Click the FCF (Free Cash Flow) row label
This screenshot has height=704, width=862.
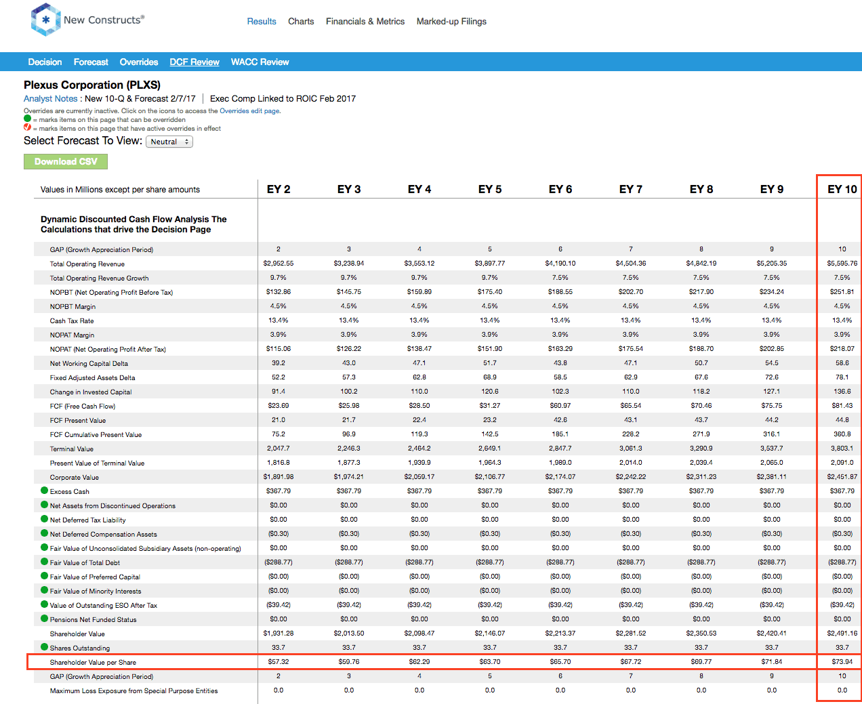(83, 406)
